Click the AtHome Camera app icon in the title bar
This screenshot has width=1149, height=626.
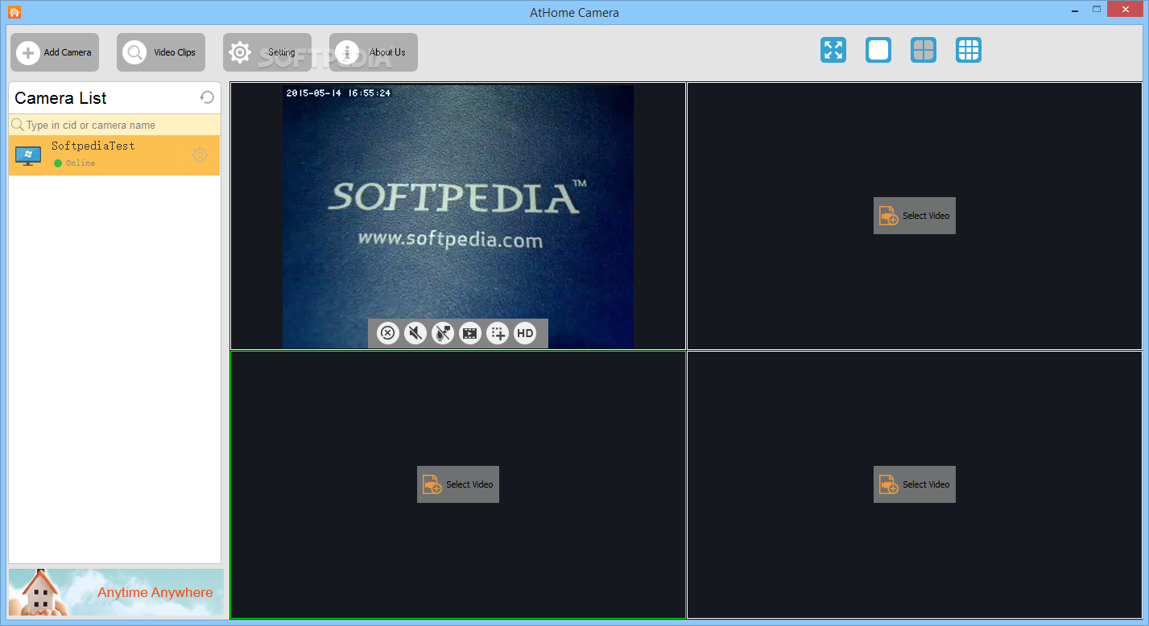click(14, 12)
